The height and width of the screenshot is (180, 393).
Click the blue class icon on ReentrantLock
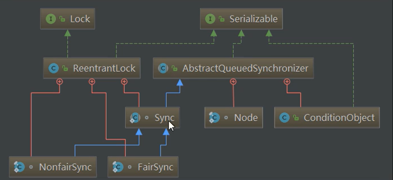pos(53,68)
